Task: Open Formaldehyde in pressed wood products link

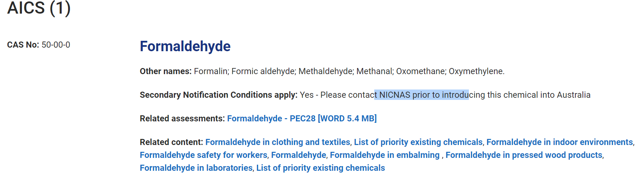Action: point(524,155)
